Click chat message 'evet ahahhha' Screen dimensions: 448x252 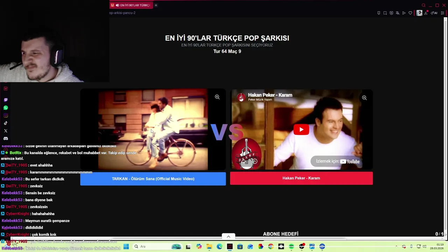(x=41, y=165)
